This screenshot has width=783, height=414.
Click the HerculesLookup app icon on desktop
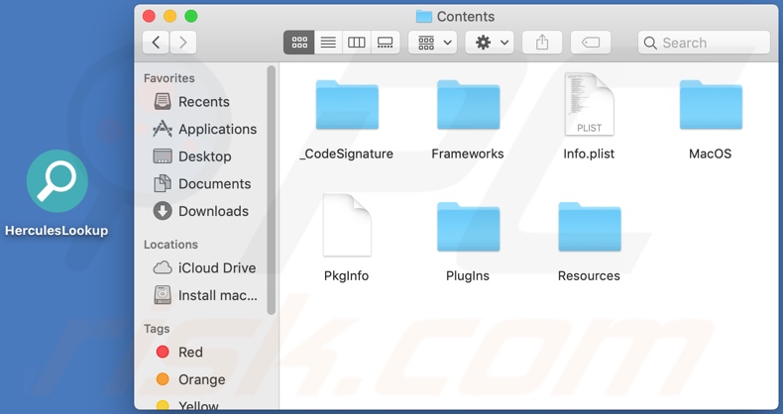56,181
